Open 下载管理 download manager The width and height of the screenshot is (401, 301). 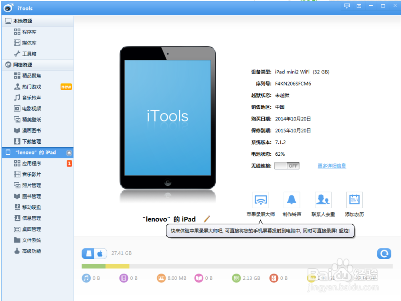pos(31,142)
